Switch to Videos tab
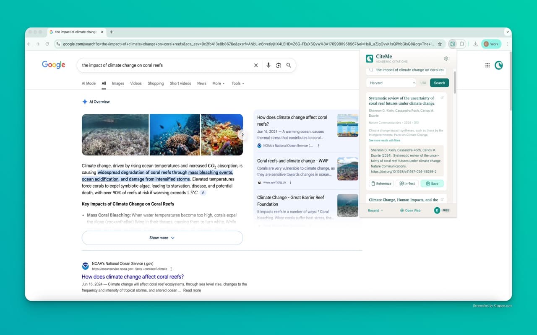 click(136, 83)
